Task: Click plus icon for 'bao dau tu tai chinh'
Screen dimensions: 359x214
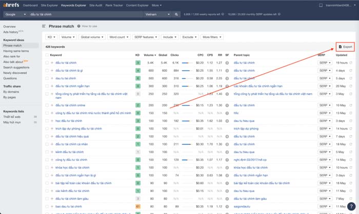Action: (x=52, y=206)
